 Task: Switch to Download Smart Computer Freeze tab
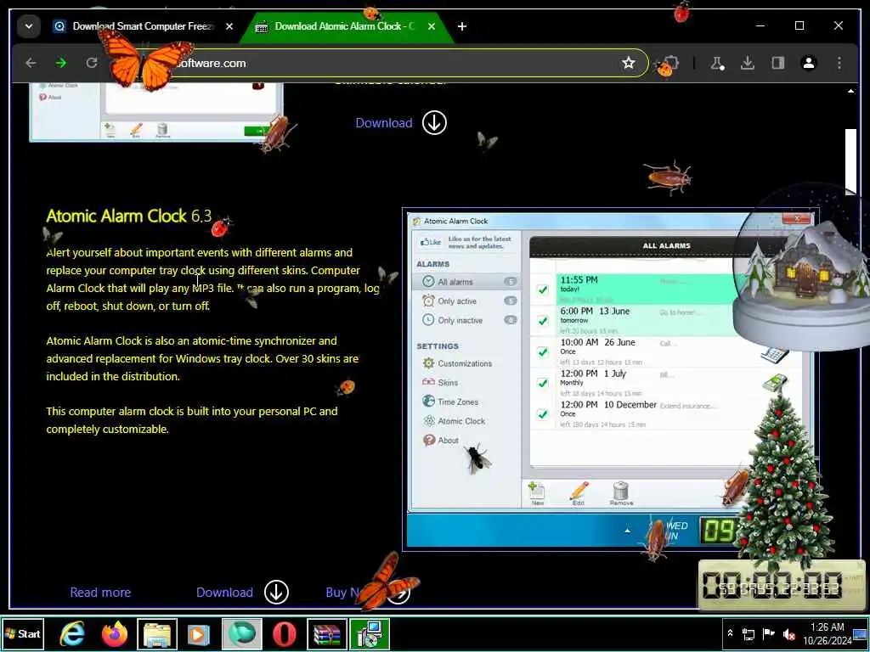click(142, 26)
